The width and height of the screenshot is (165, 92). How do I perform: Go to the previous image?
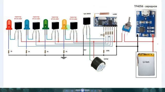(78, 91)
